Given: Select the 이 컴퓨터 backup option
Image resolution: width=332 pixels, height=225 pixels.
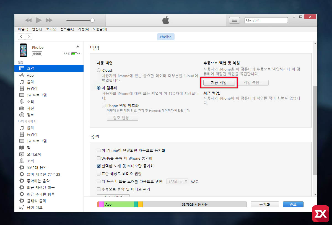Looking at the screenshot, I should tap(99, 88).
